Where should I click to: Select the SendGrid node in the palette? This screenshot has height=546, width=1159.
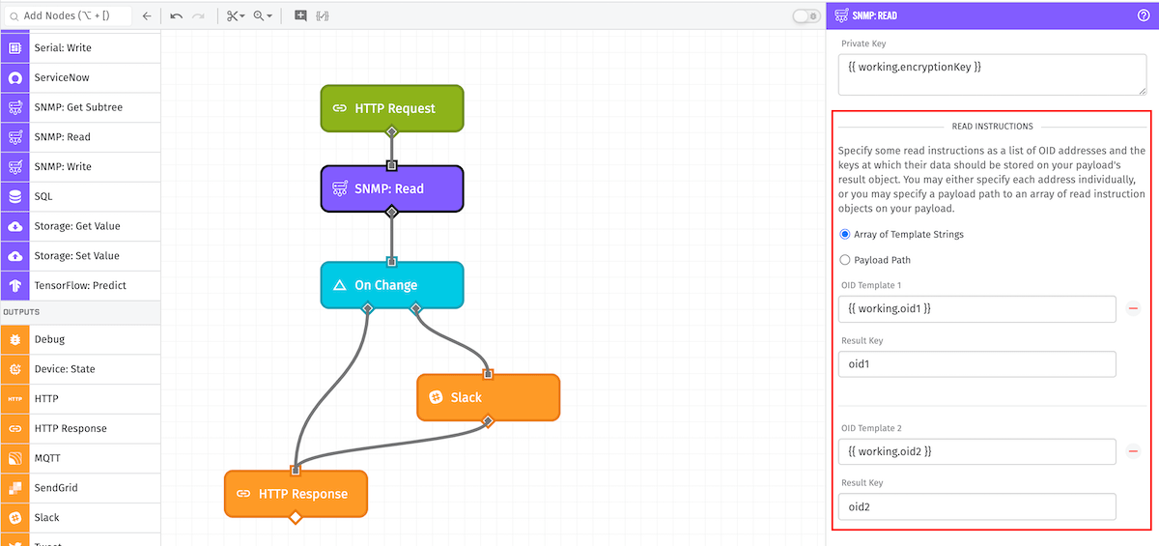pyautogui.click(x=80, y=488)
